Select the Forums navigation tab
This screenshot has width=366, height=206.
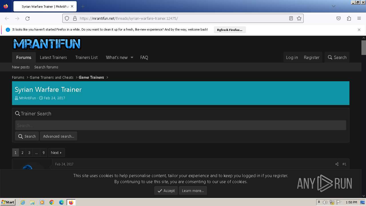pyautogui.click(x=24, y=57)
